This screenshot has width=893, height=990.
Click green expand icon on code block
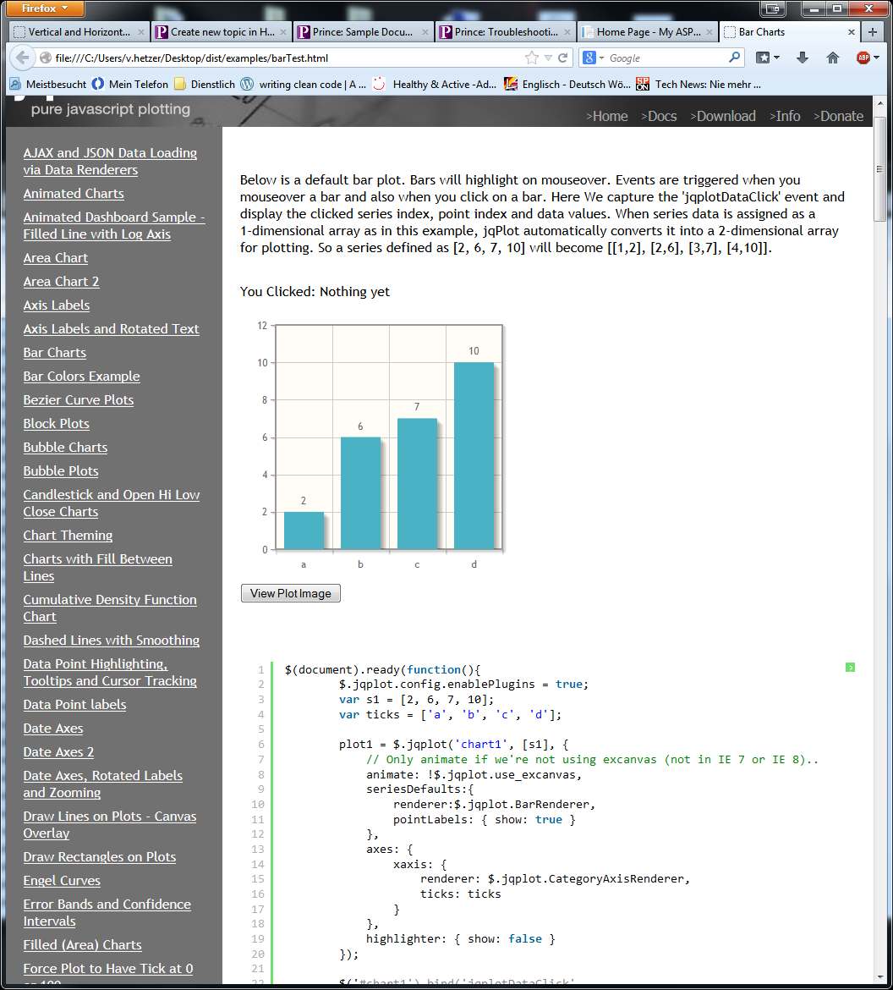(850, 668)
